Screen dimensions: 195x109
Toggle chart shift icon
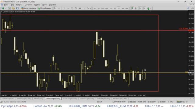(x=144, y=8)
